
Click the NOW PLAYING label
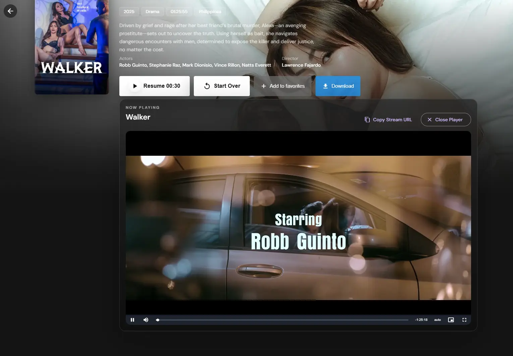(x=142, y=108)
